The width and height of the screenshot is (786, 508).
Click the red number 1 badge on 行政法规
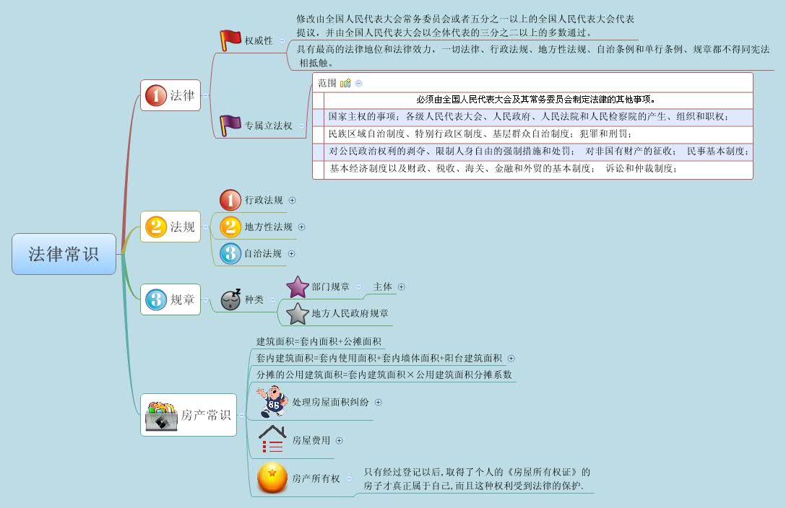pos(230,200)
